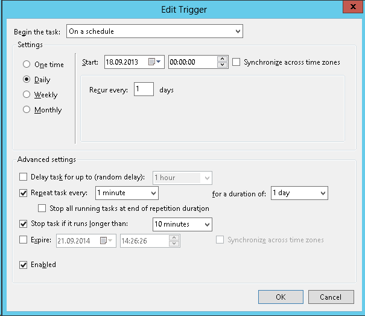The height and width of the screenshot is (316, 365).
Task: Click the Advanced settings group label
Action: [46, 160]
